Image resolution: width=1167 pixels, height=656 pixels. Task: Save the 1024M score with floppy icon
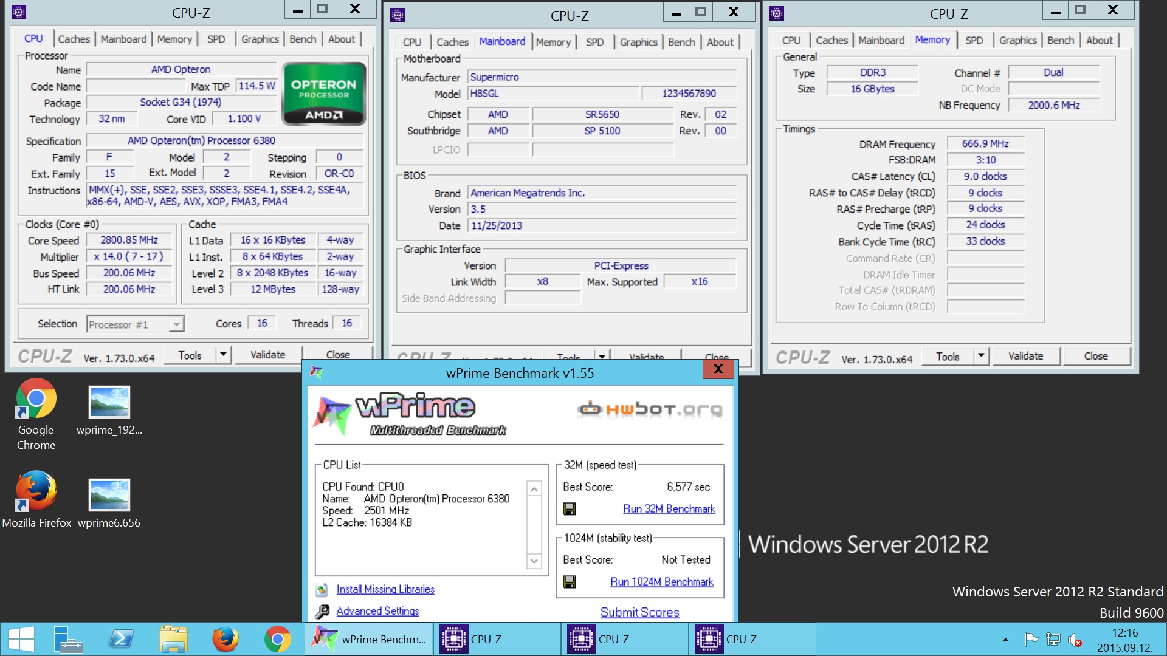[570, 582]
